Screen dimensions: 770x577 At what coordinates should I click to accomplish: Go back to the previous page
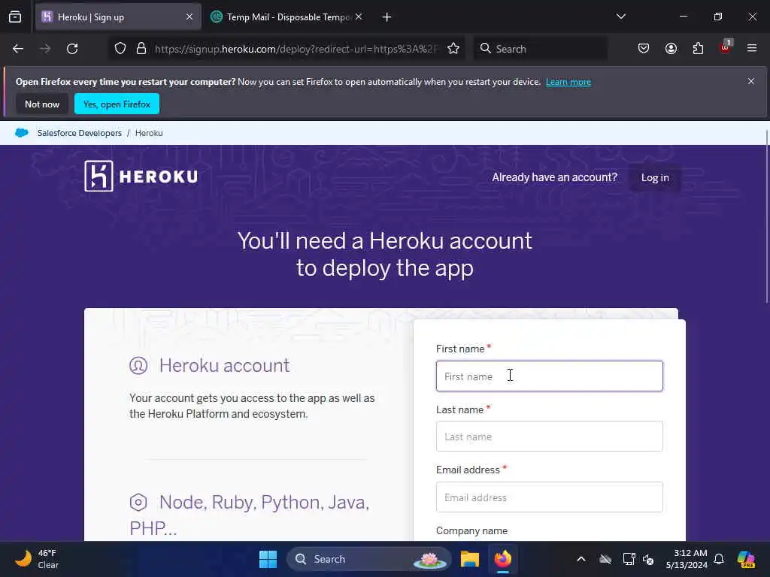(18, 49)
